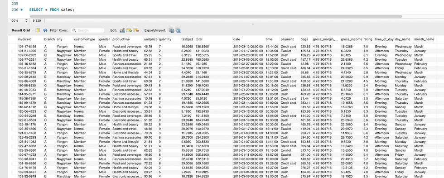
Task: Select invoice cell 105-10-6182
Action: [x=27, y=64]
